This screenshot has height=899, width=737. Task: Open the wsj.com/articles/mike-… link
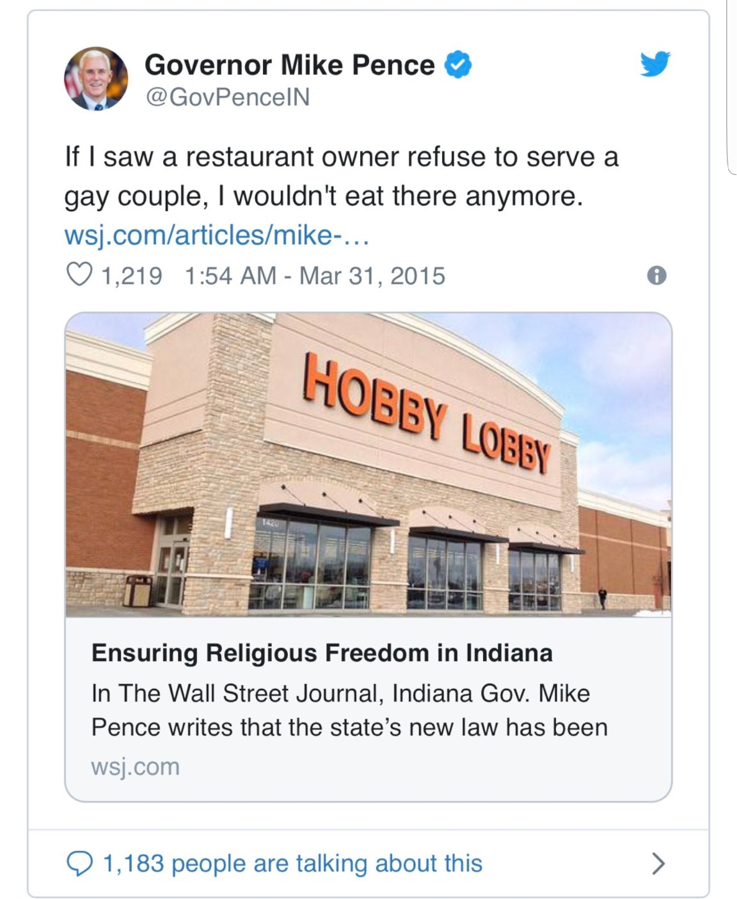pos(216,236)
